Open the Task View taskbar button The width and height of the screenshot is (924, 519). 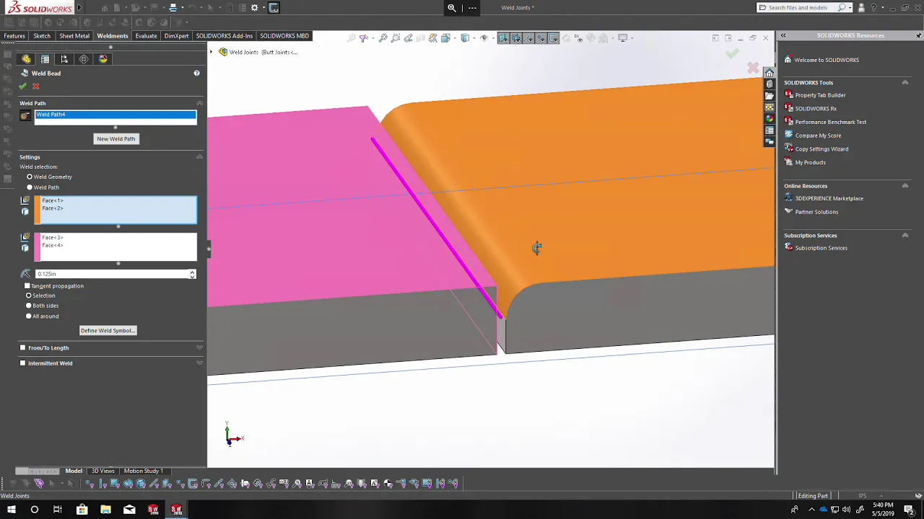point(58,510)
